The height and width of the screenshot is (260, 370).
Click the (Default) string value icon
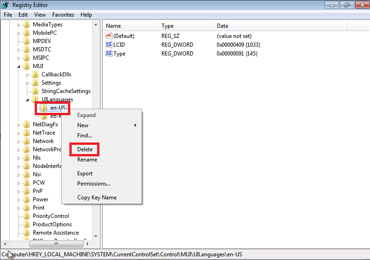click(x=109, y=36)
